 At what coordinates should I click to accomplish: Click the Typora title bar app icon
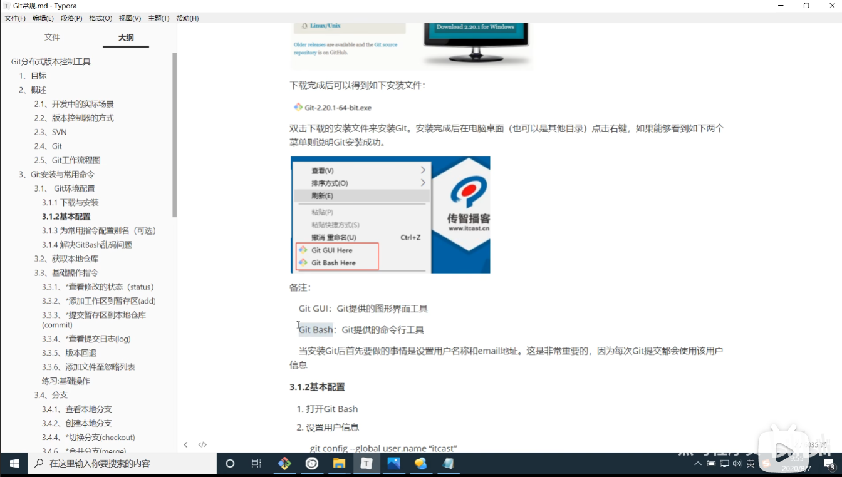pos(7,6)
